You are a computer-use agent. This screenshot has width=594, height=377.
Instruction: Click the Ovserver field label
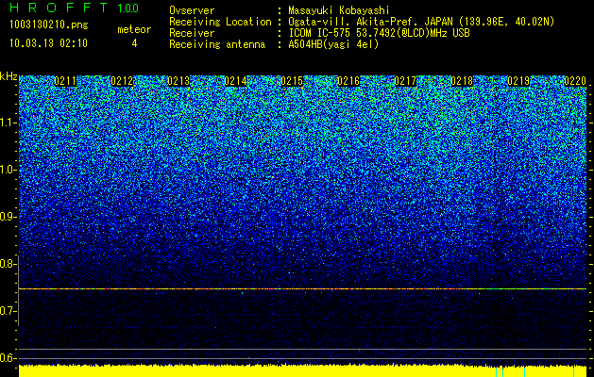coord(192,10)
